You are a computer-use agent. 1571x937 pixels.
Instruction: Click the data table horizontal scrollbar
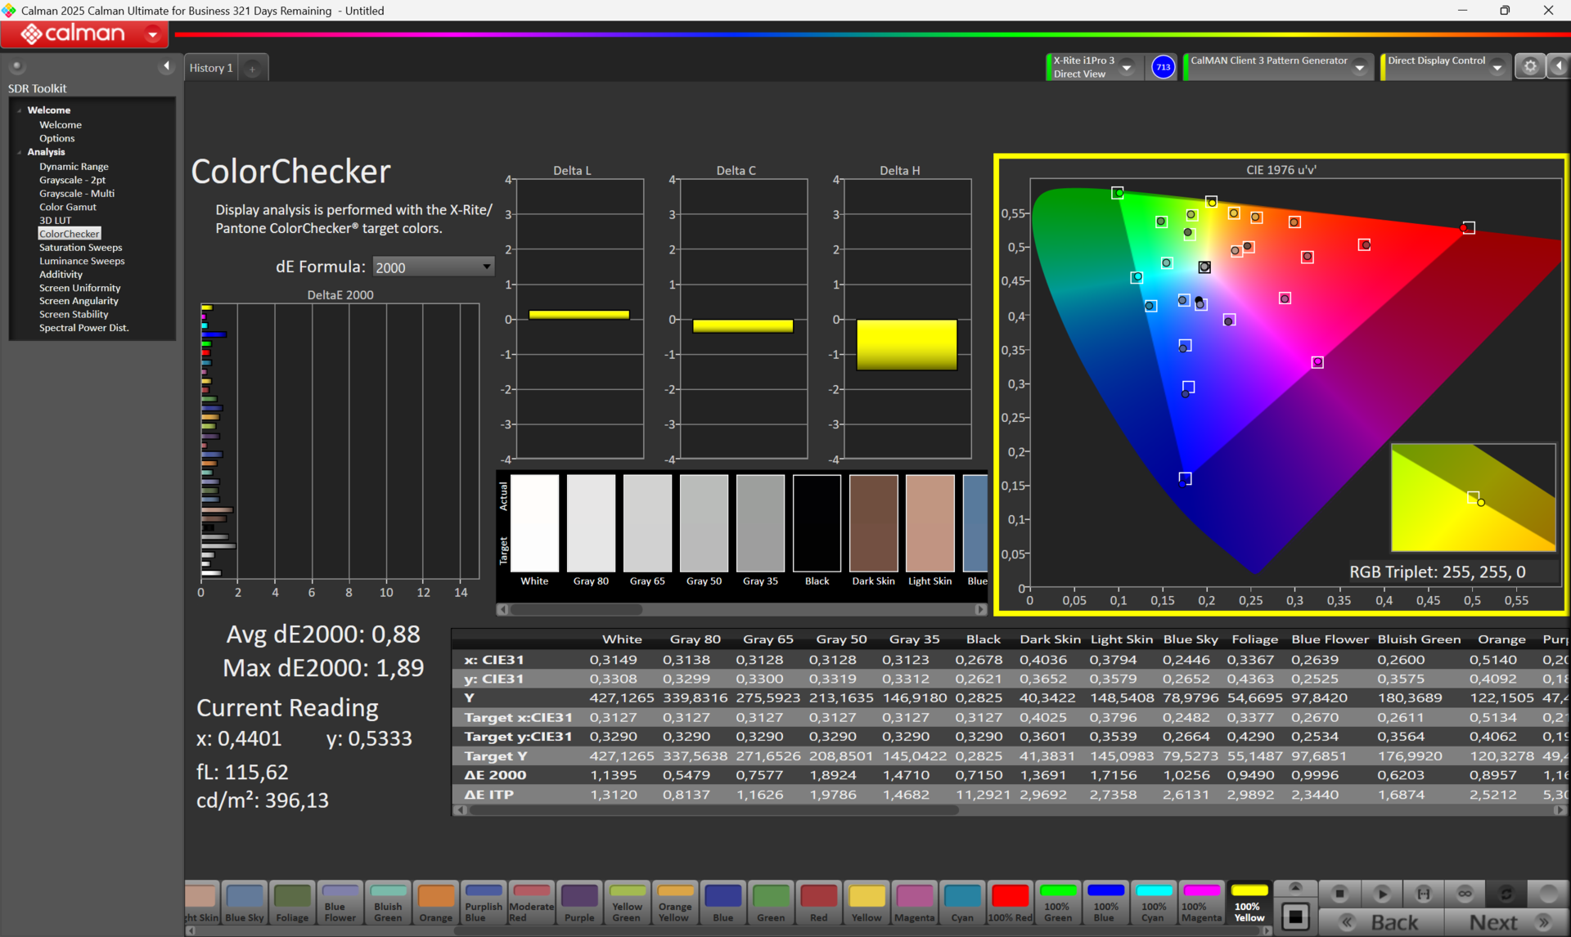pos(712,810)
